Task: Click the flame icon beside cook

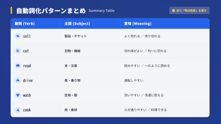Action: click(18, 110)
